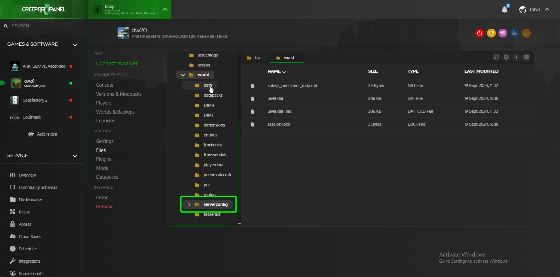Open the notifications bell
Screen dimensions: 560x277
pyautogui.click(x=505, y=10)
